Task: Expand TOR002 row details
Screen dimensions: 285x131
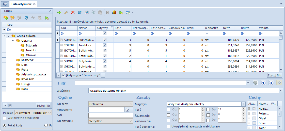Action: [x=61, y=45]
